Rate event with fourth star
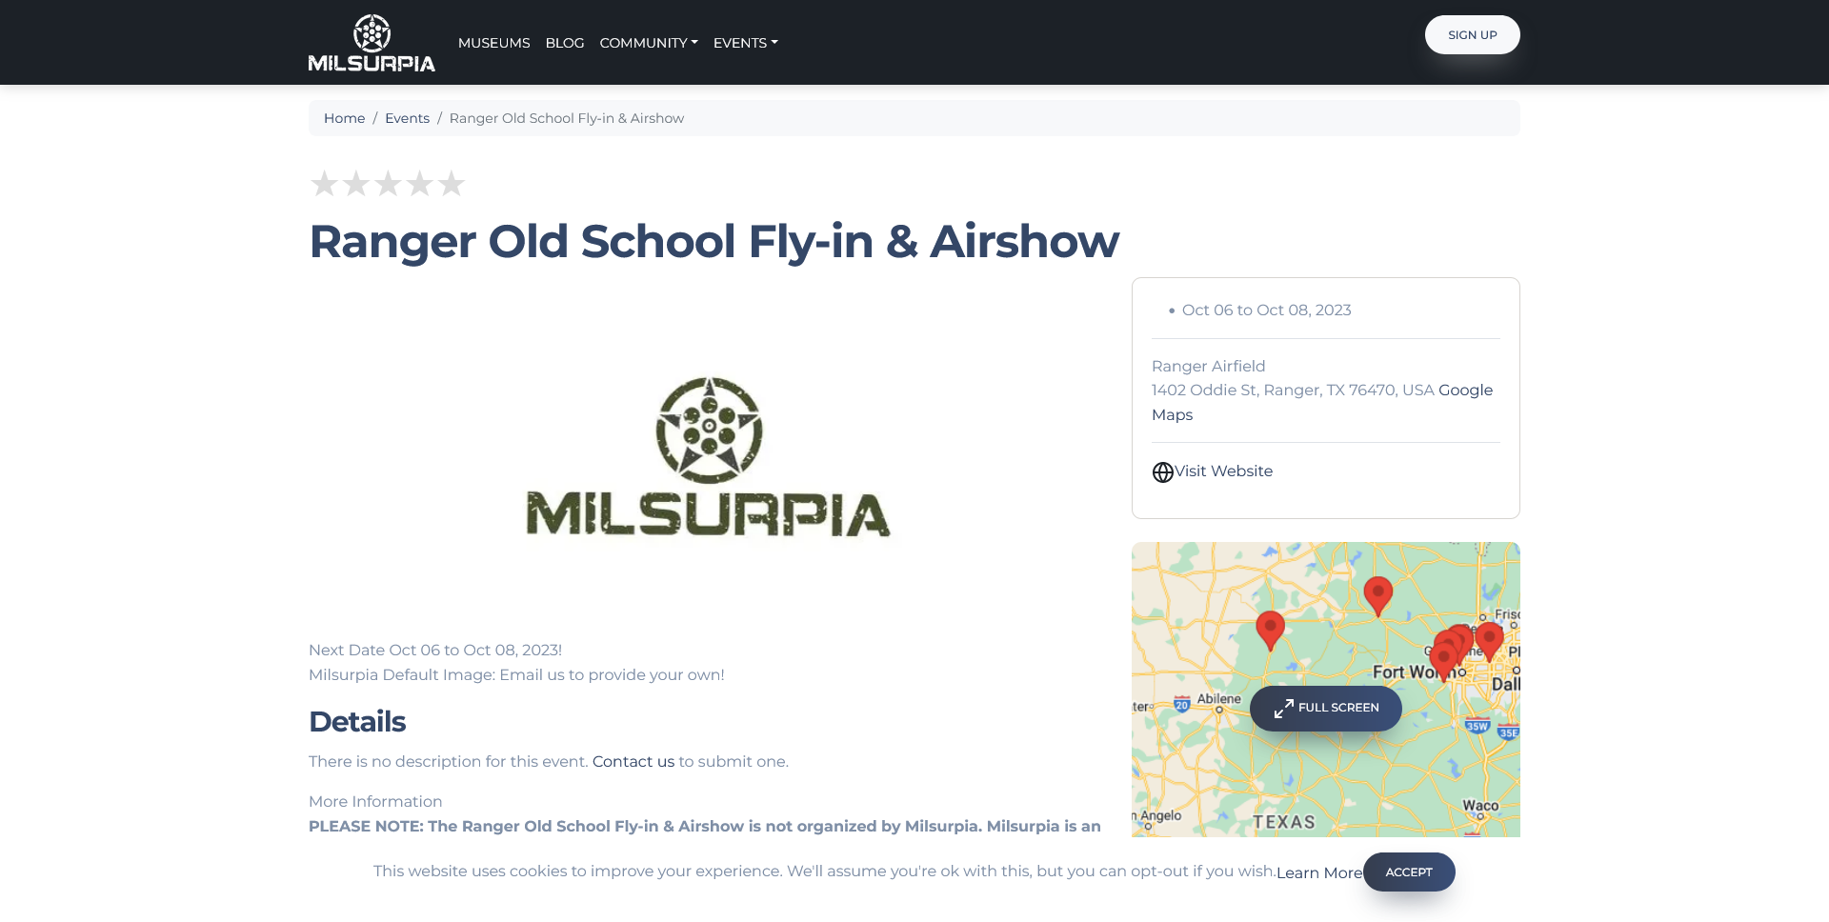The width and height of the screenshot is (1829, 922). coord(419,183)
